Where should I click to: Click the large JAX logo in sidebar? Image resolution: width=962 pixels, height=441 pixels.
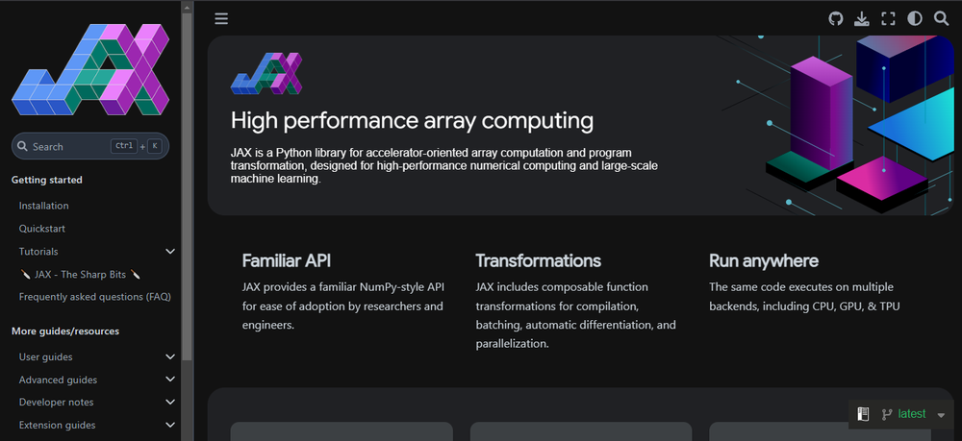click(90, 69)
